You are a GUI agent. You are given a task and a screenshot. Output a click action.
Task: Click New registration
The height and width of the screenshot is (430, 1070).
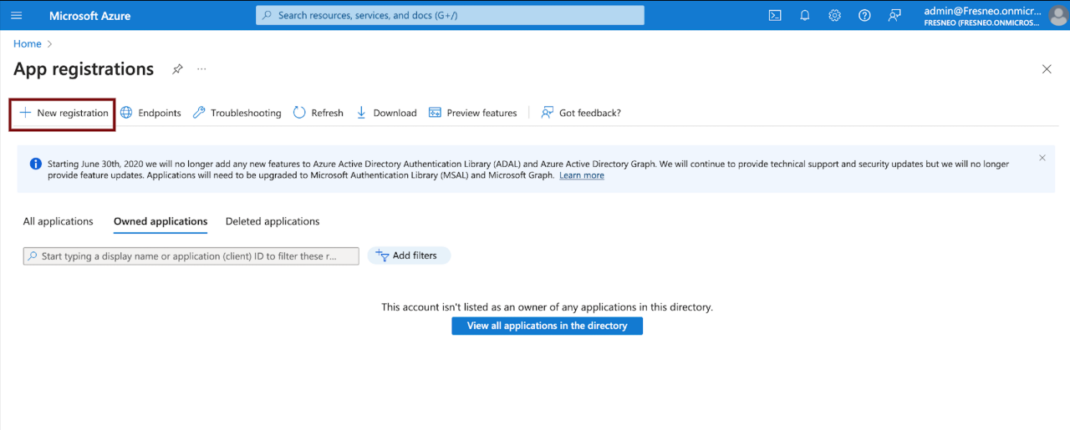[64, 113]
